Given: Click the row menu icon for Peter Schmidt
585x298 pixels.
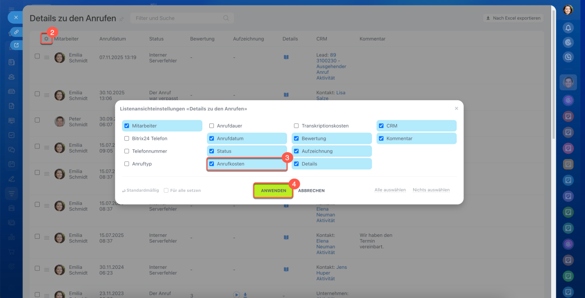Looking at the screenshot, I should point(47,121).
